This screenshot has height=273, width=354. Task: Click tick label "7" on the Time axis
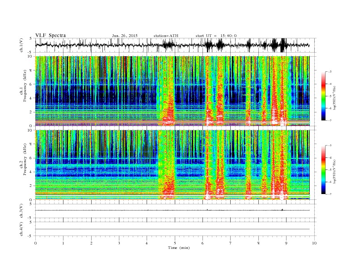click(x=231, y=243)
